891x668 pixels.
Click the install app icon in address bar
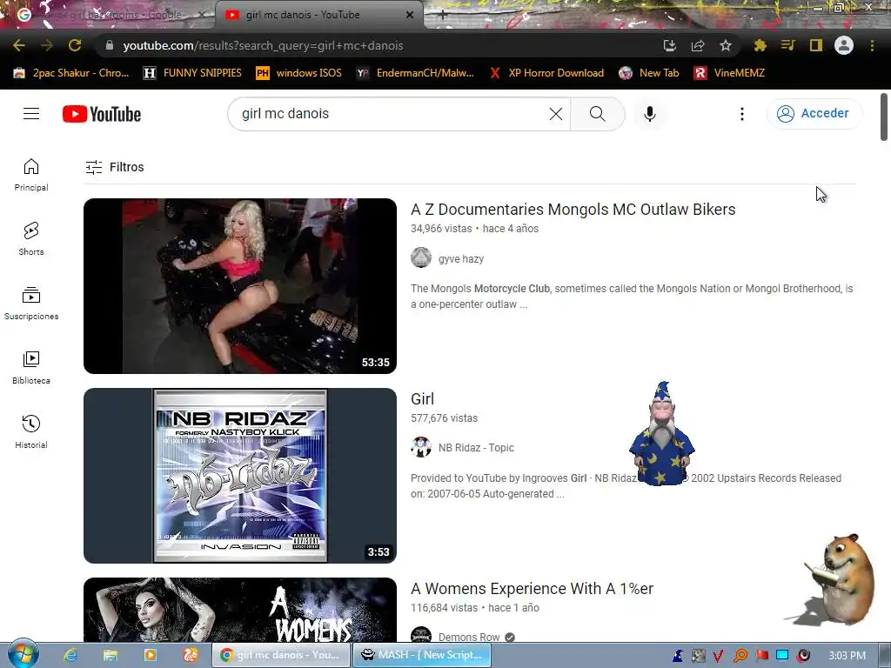coord(669,45)
